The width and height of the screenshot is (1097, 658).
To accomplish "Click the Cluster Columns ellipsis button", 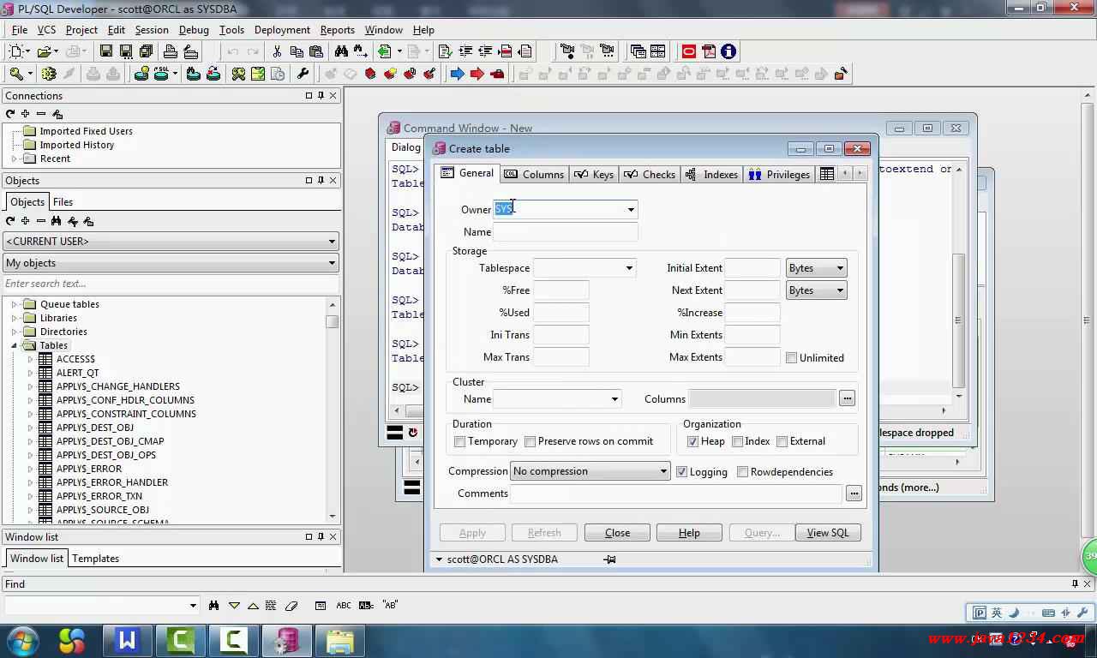I will click(847, 398).
